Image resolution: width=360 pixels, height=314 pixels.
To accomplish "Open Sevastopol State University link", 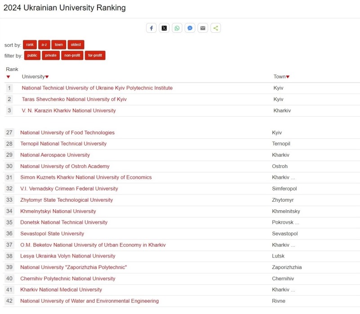I will 52,234.
